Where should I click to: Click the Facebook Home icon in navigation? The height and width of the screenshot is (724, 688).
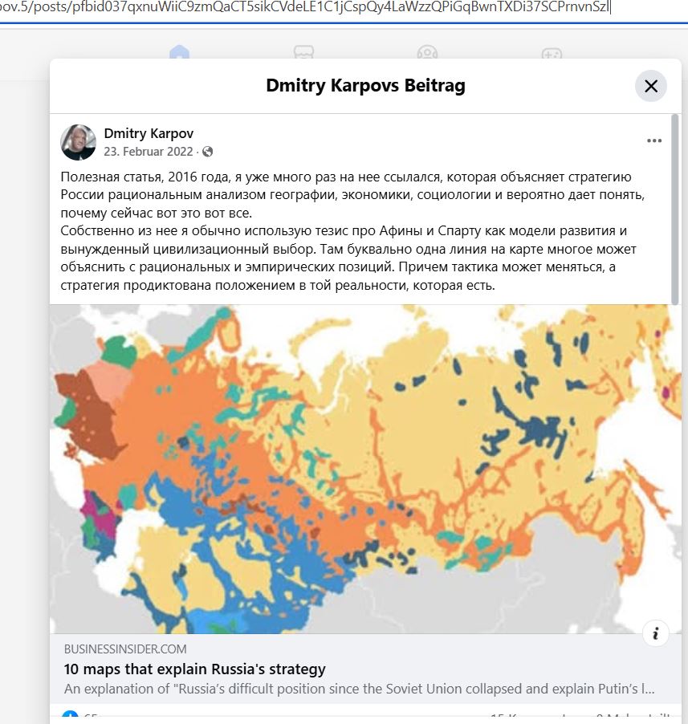click(x=179, y=51)
